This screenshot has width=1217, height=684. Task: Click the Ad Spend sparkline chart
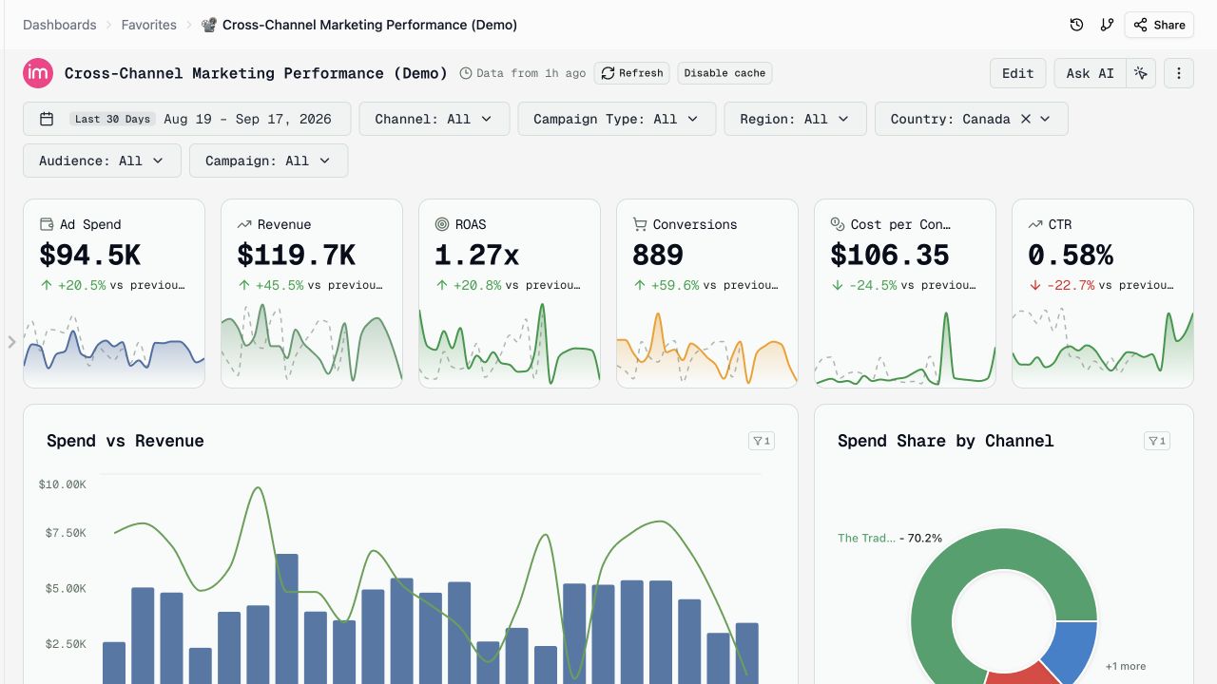pyautogui.click(x=114, y=347)
